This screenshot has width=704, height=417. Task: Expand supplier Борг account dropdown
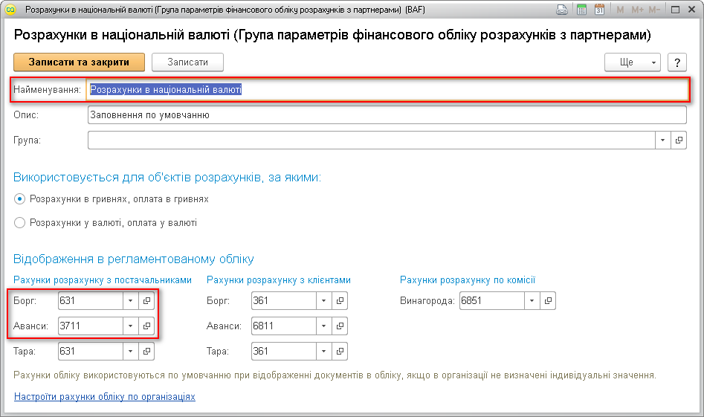click(129, 301)
